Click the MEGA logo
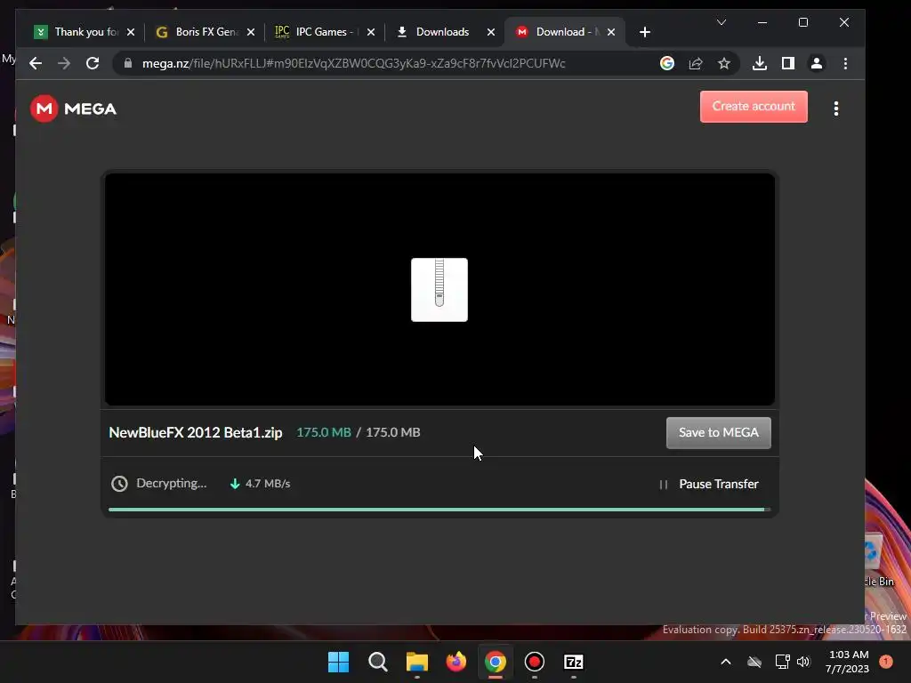The width and height of the screenshot is (911, 683). [73, 108]
